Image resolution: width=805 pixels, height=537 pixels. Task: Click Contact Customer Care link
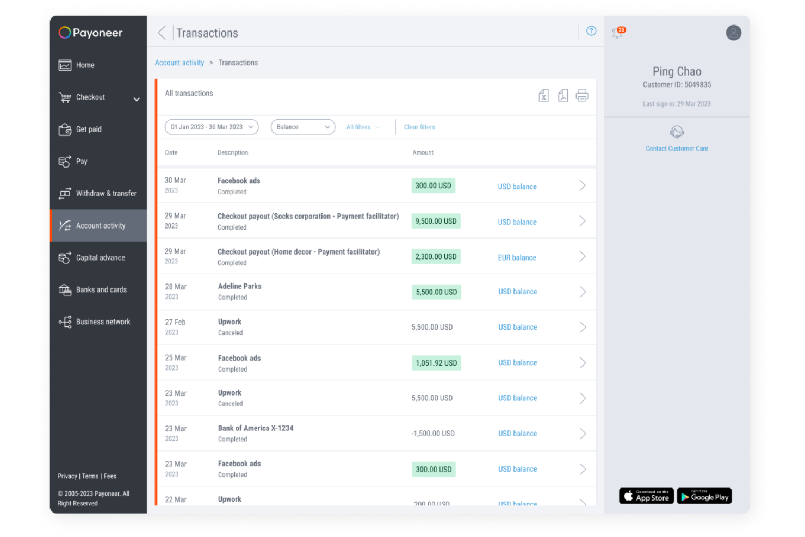pyautogui.click(x=677, y=149)
